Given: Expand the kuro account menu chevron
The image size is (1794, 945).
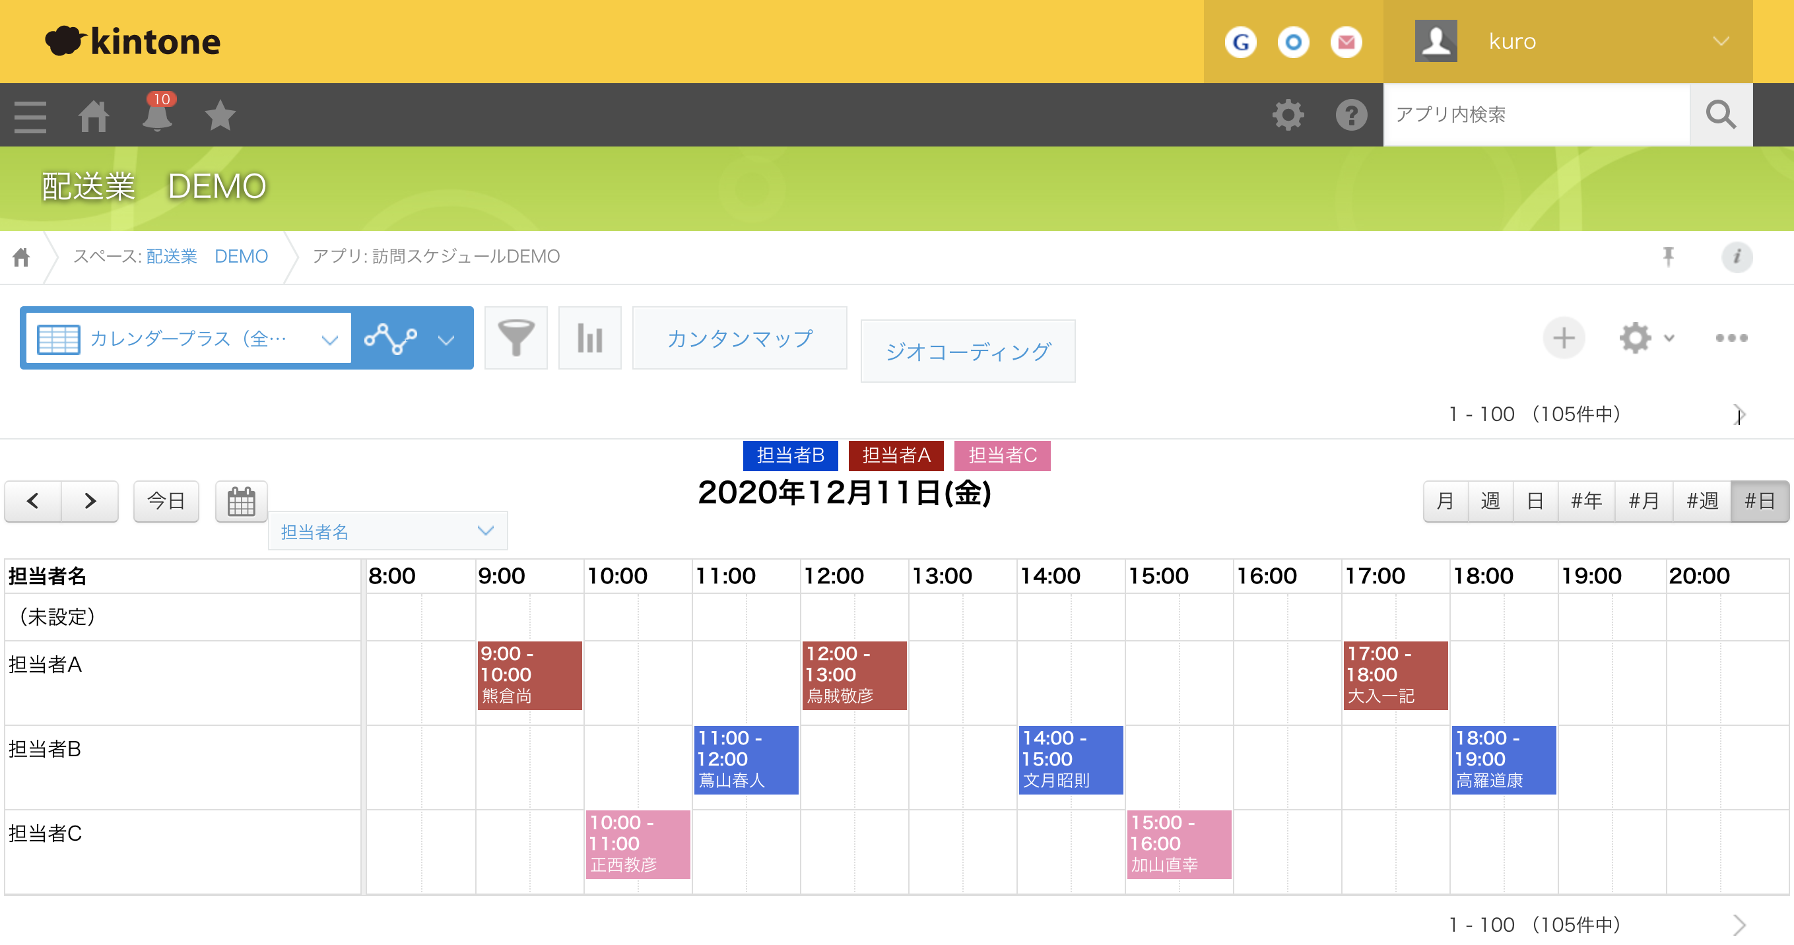Looking at the screenshot, I should coord(1721,41).
